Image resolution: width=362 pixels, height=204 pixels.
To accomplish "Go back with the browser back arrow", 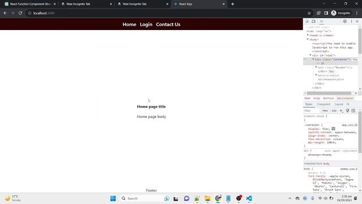I will click(x=5, y=13).
